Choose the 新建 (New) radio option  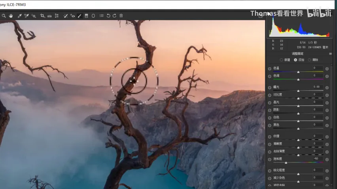(282, 60)
